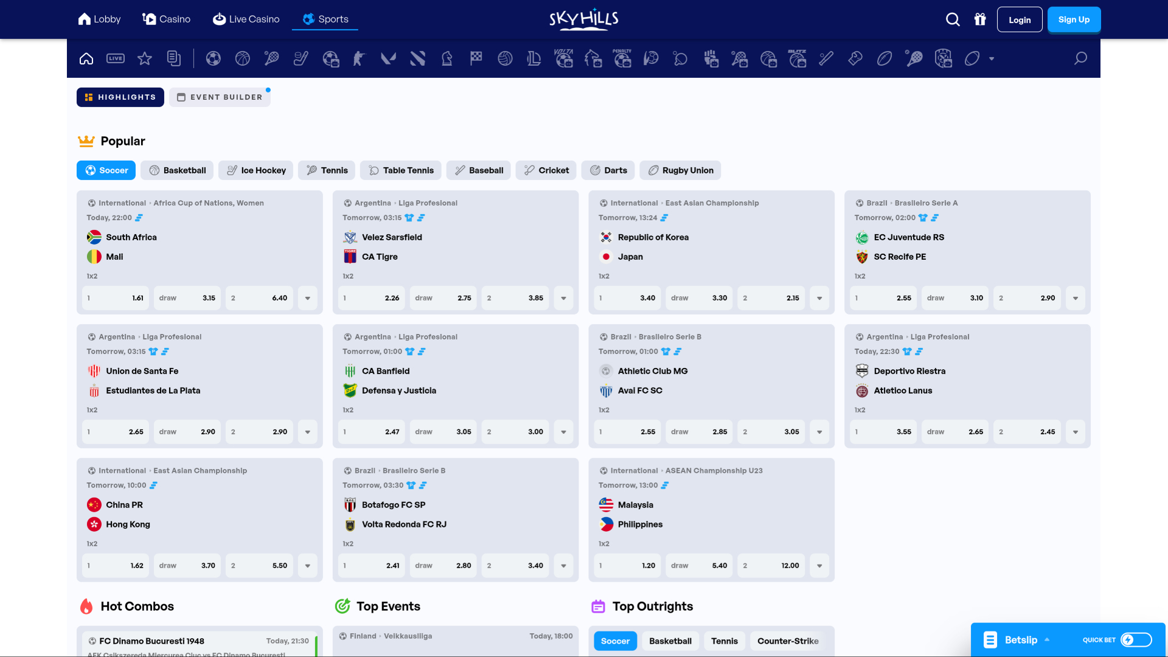Toggle Quick Bet in the Betslip bar
This screenshot has width=1168, height=657.
pyautogui.click(x=1136, y=639)
